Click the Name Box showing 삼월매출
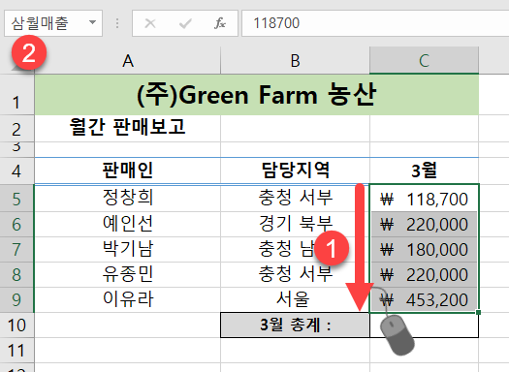 53,23
